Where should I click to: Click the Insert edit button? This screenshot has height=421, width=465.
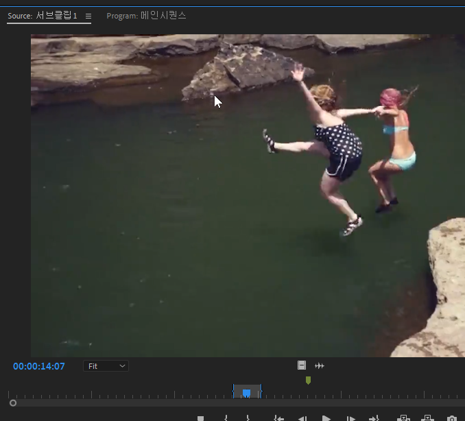point(403,418)
